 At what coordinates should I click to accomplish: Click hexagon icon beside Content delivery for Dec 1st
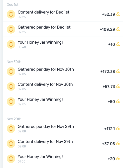pyautogui.click(x=11, y=14)
